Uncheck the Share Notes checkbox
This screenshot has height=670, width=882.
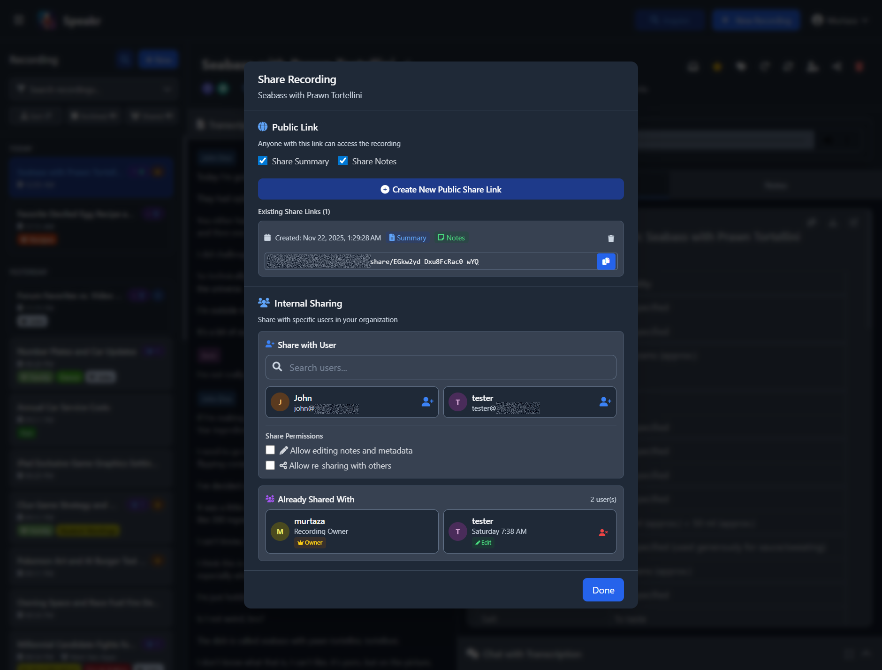[343, 161]
